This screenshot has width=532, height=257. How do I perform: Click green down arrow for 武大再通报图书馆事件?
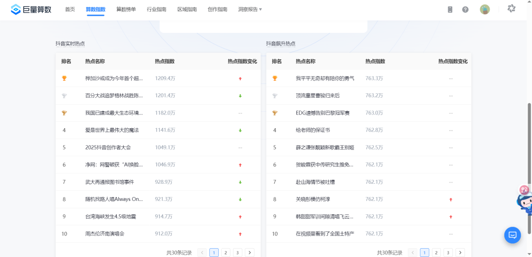pos(240,182)
